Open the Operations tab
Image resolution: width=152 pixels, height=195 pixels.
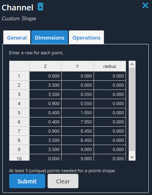tap(86, 38)
